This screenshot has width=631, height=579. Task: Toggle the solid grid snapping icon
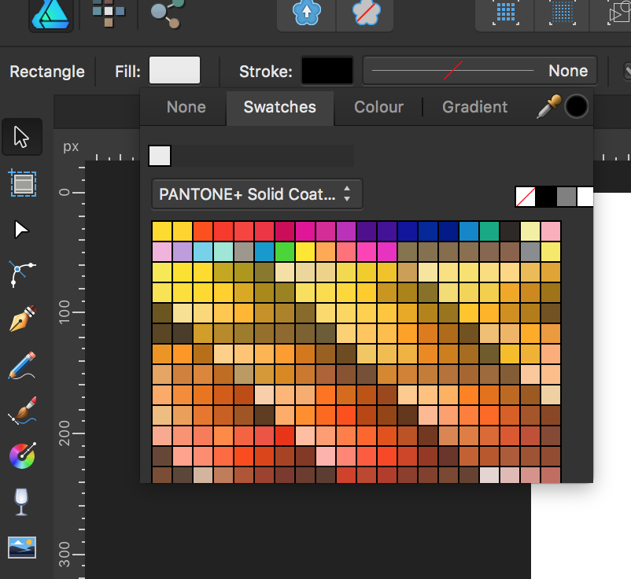(505, 13)
